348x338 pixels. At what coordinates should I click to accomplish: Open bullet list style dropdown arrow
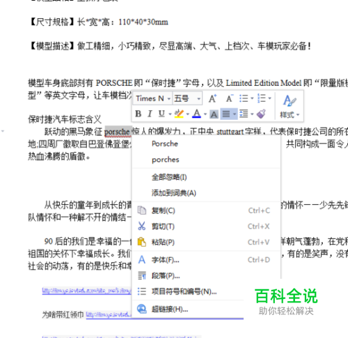click(252, 98)
